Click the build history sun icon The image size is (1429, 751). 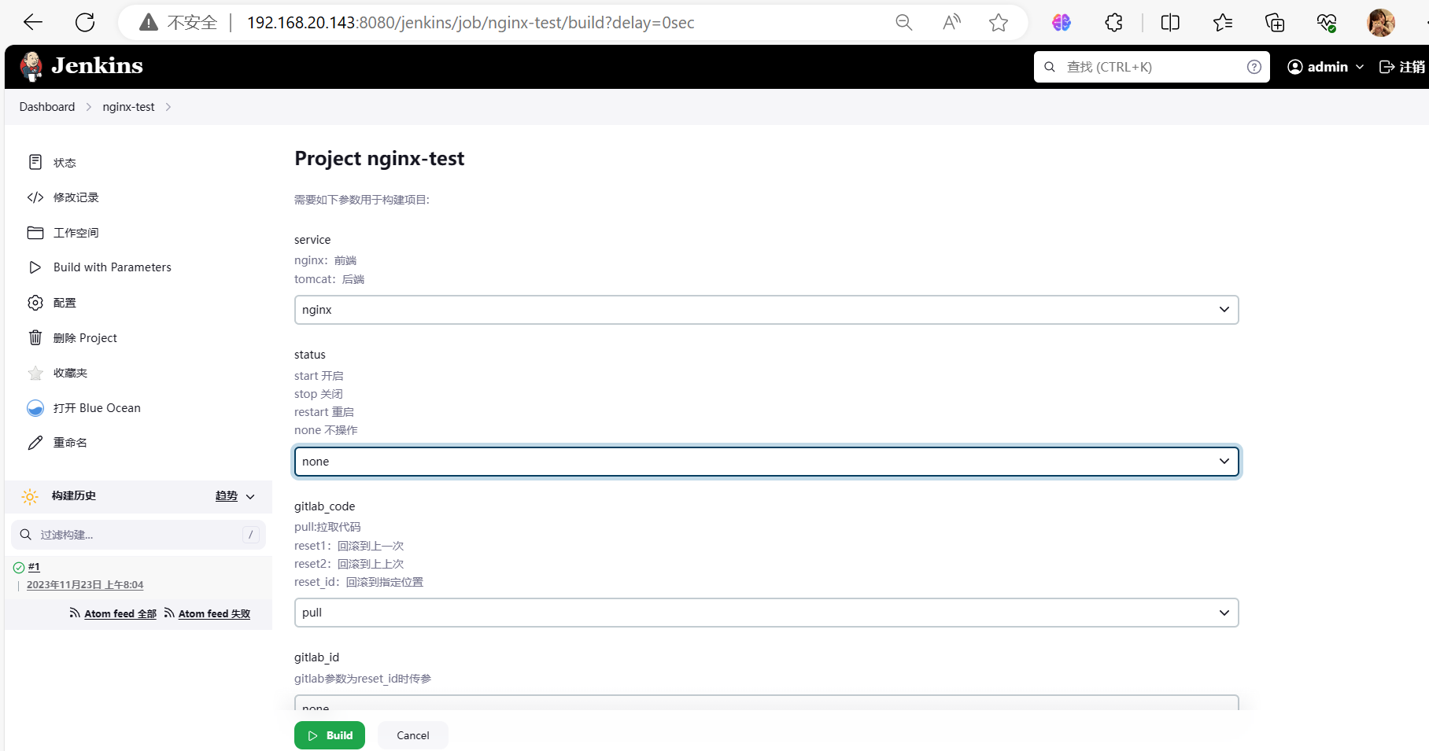click(30, 496)
